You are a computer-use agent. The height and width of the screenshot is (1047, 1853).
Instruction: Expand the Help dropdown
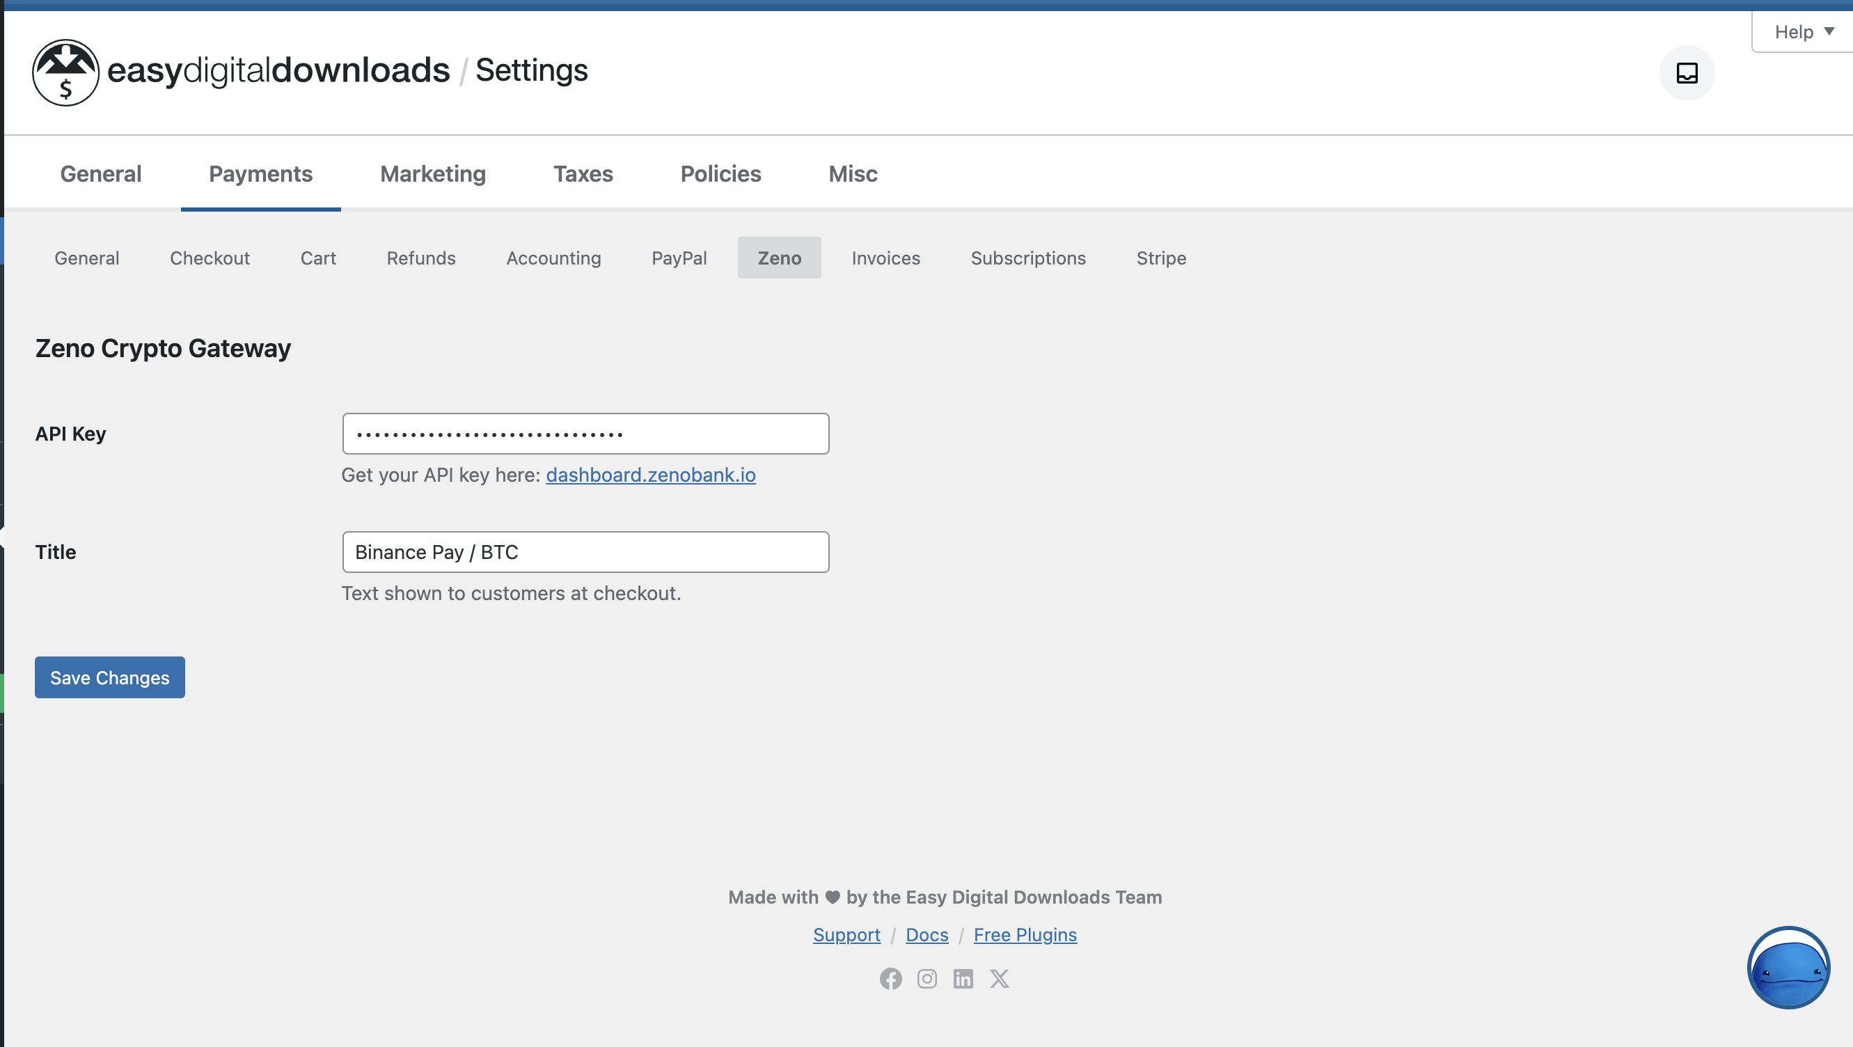1803,31
